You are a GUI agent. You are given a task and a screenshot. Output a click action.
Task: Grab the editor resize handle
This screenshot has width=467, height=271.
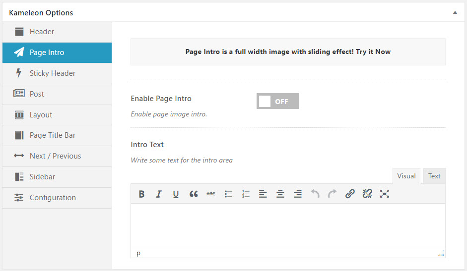pos(441,254)
